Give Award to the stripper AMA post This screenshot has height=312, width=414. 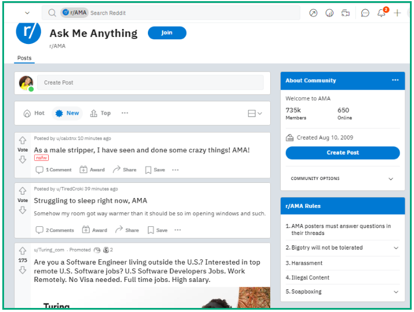92,170
